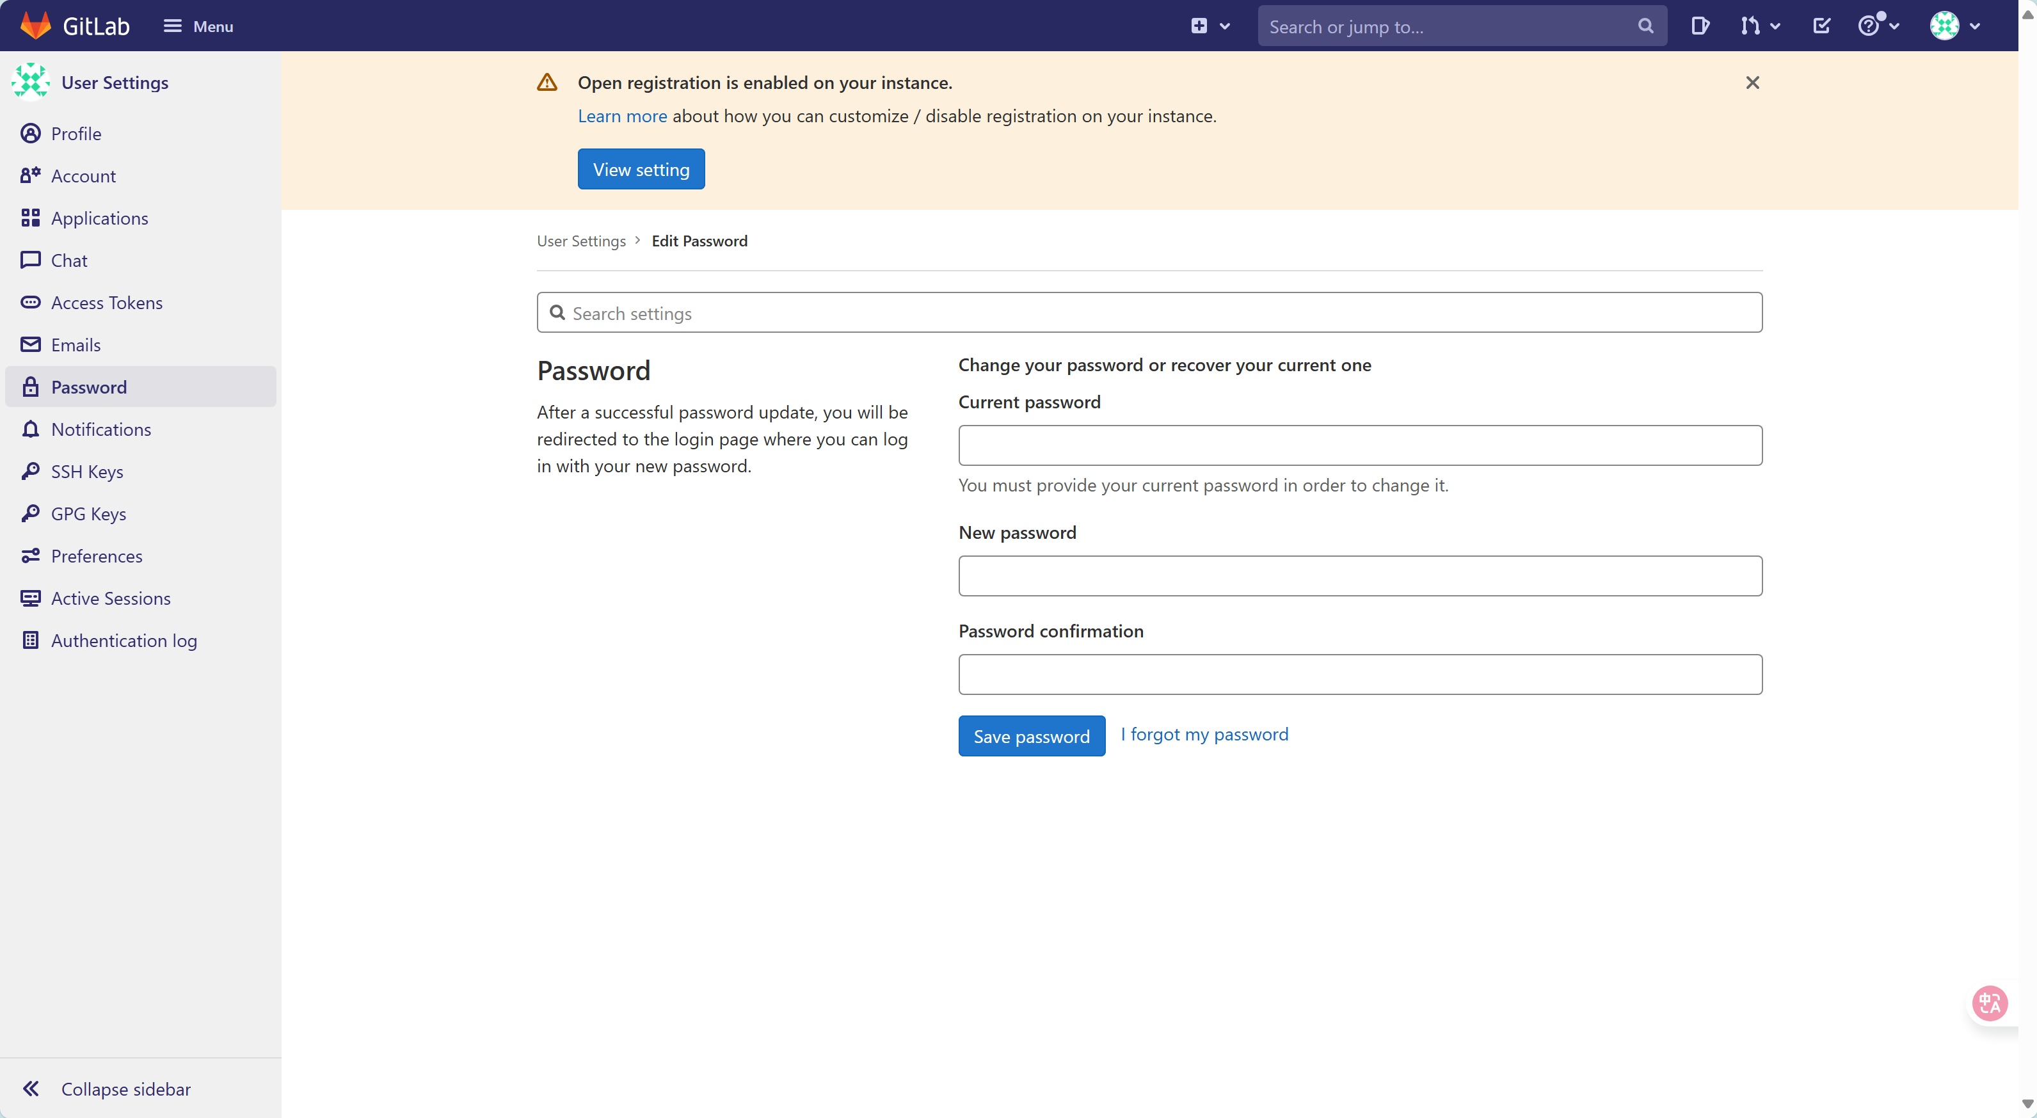Focus the Search or jump to field
The width and height of the screenshot is (2037, 1118).
click(x=1461, y=26)
